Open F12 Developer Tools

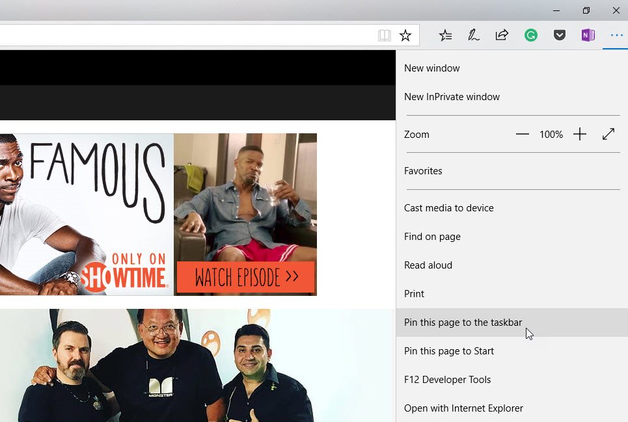pos(512,380)
